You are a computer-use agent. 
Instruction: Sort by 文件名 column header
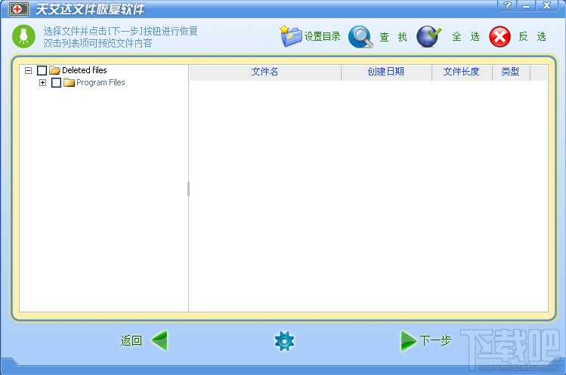[x=265, y=72]
